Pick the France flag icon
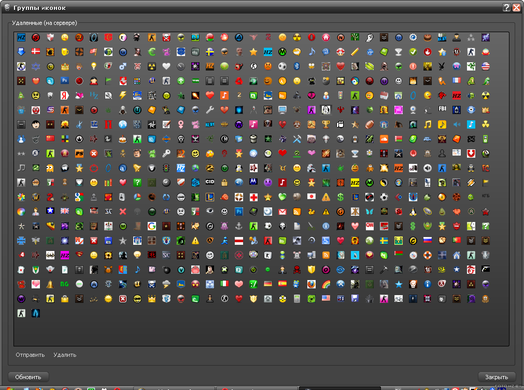Screen dimensions: 524x390 pyautogui.click(x=456, y=80)
